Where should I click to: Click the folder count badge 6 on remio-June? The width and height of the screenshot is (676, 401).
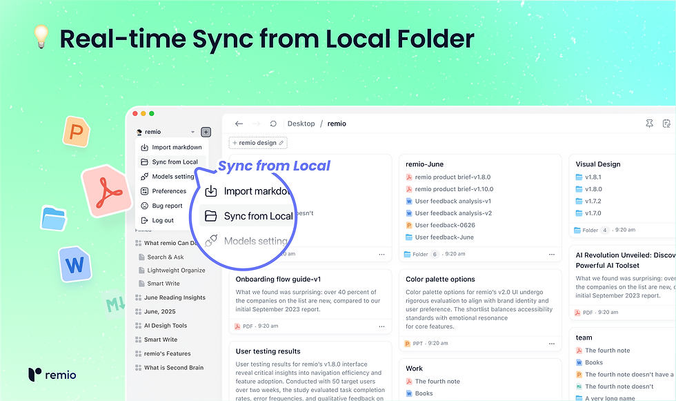click(435, 255)
